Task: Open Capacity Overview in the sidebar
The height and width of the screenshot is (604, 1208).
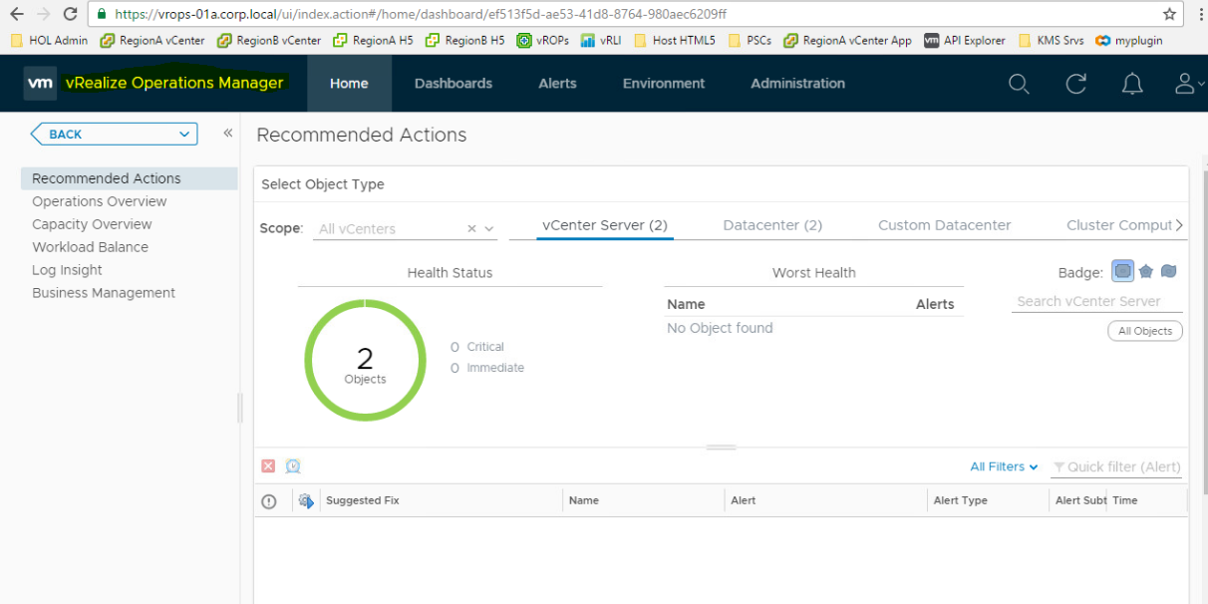Action: point(92,224)
